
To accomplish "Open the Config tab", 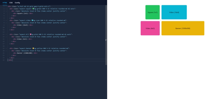I will [x=17, y=3].
